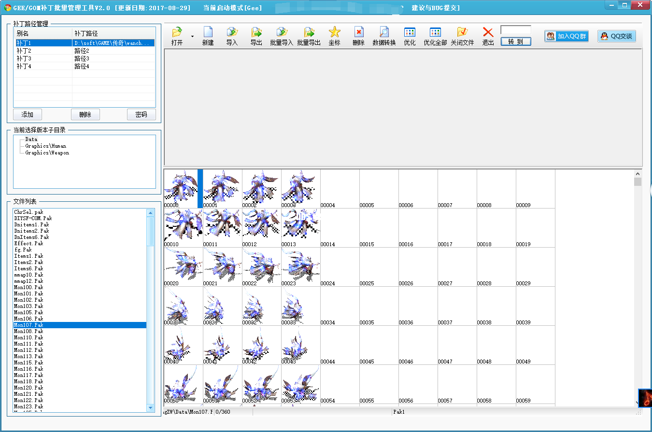Select empty frame cell 00029
The width and height of the screenshot is (652, 432).
click(x=535, y=266)
